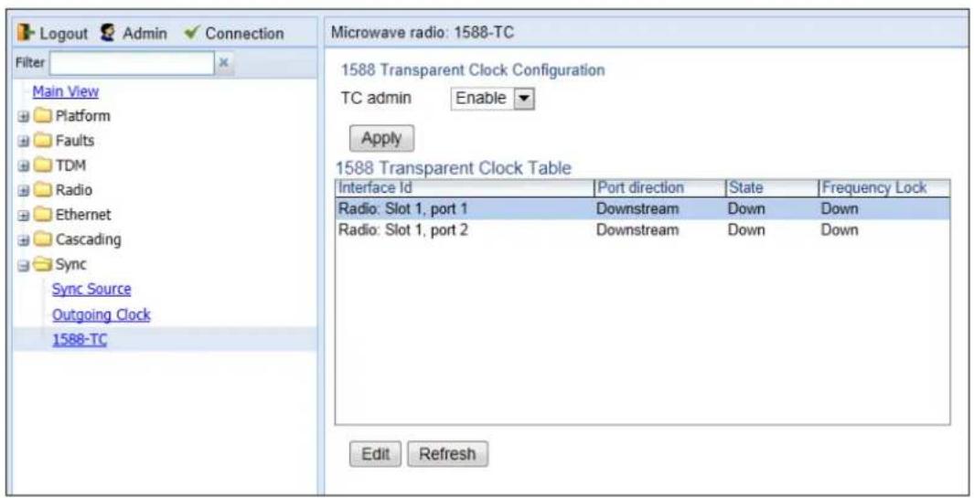Click the Admin user icon

[108, 33]
